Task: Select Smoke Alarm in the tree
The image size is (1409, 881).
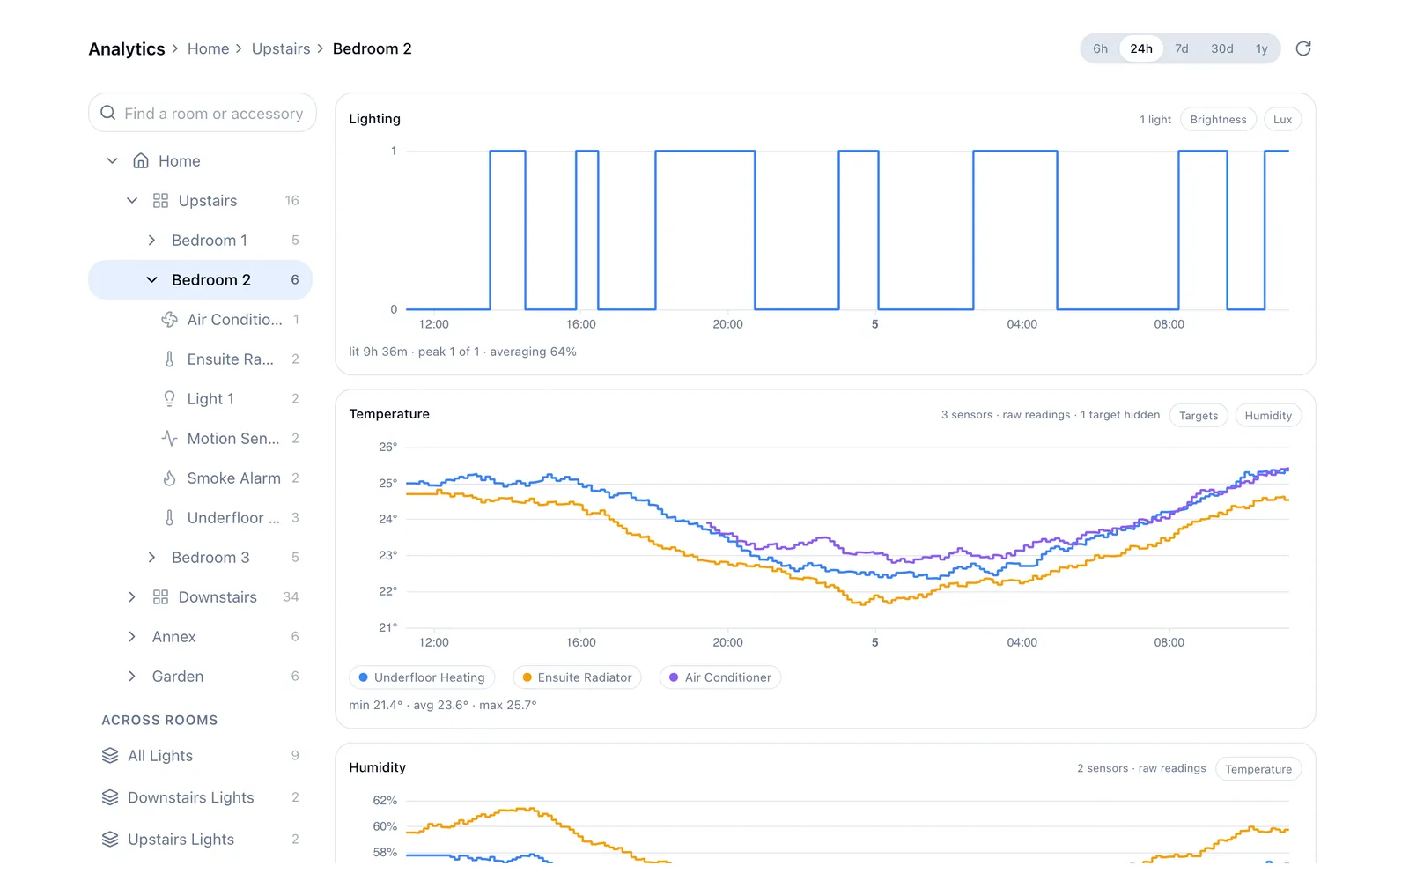Action: (201, 478)
